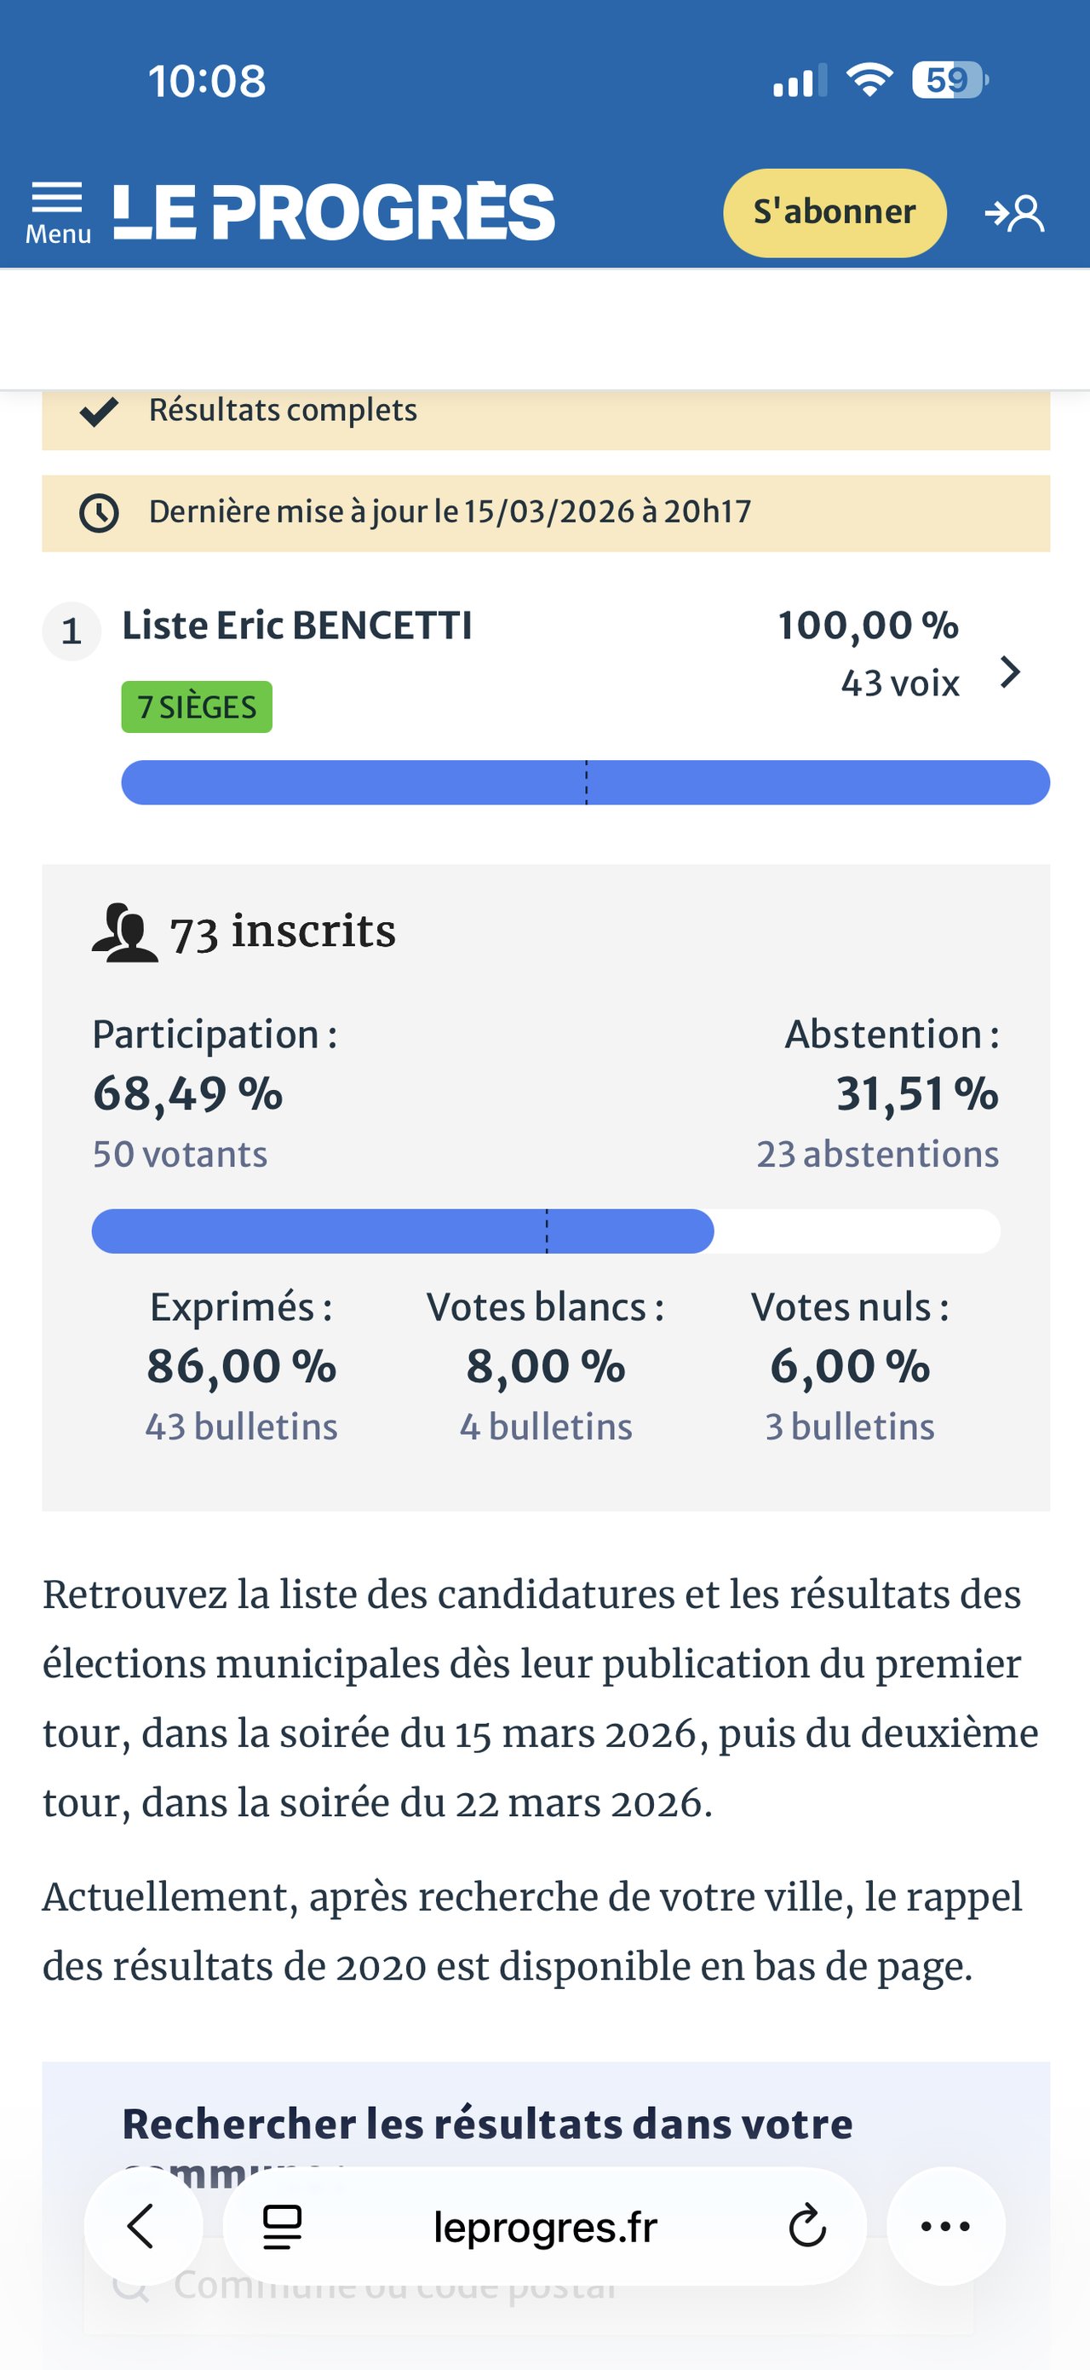Tap the 43 bulletins exprimés figure
1090x2370 pixels.
click(x=241, y=1426)
